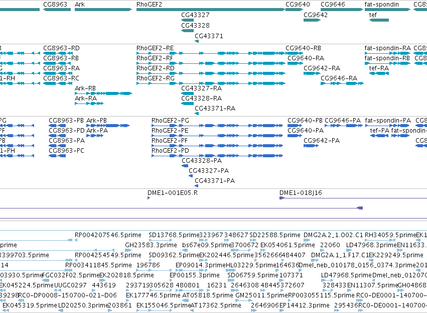Image resolution: width=427 pixels, height=313 pixels.
Task: Select protein CG8963-PB
Action: 66,121
